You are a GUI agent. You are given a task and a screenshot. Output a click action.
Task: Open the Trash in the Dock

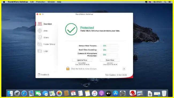pos(164,93)
